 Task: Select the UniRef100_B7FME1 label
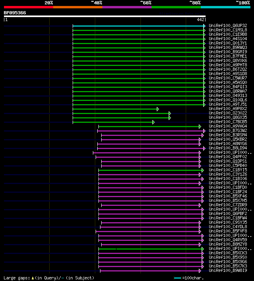[x=228, y=56]
